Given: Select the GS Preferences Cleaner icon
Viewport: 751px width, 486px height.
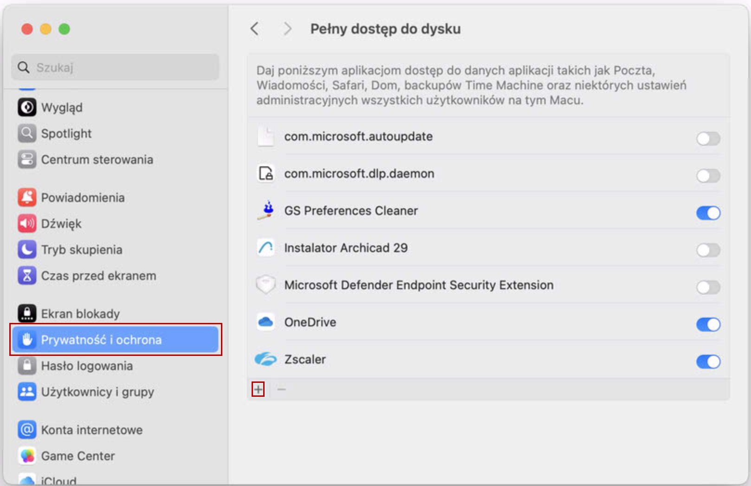Looking at the screenshot, I should (265, 210).
